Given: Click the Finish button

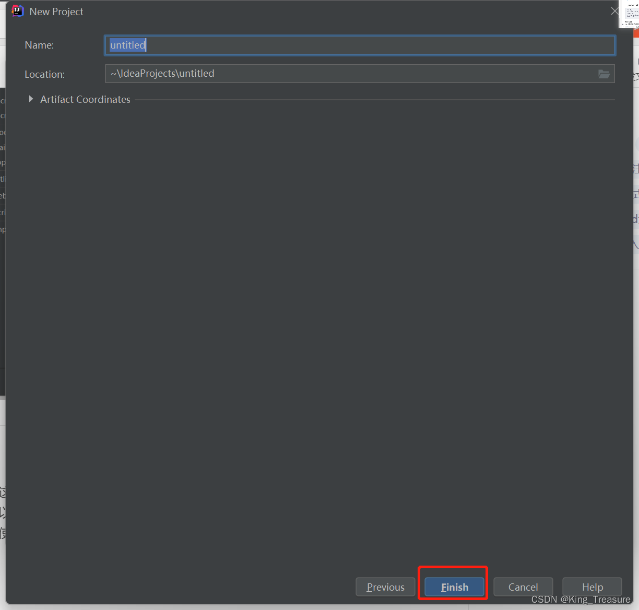Looking at the screenshot, I should coord(454,587).
